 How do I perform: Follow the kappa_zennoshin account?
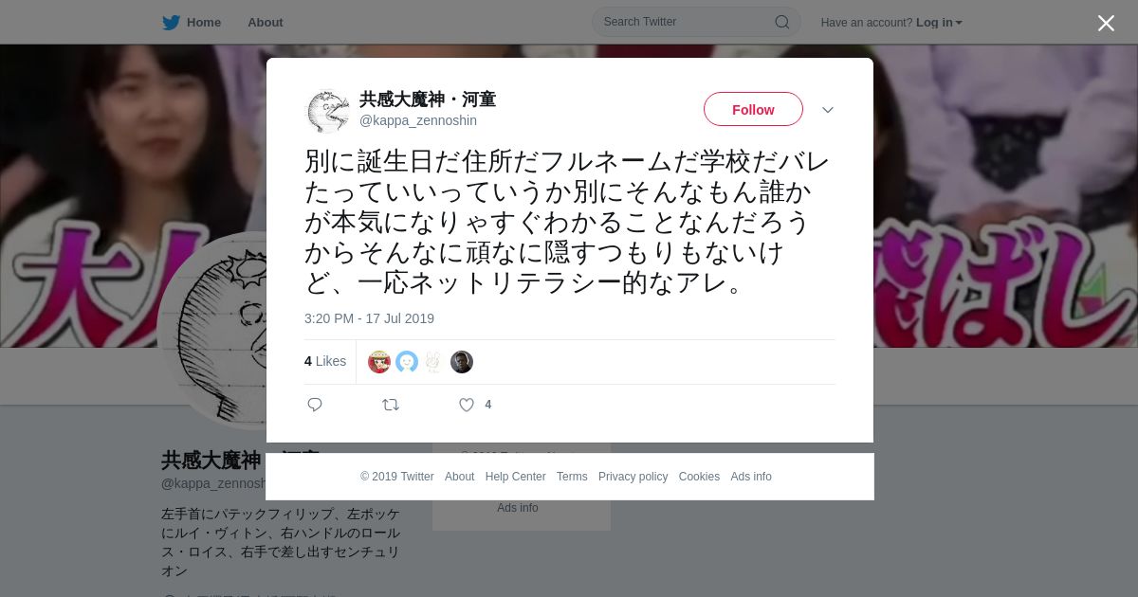tap(753, 109)
